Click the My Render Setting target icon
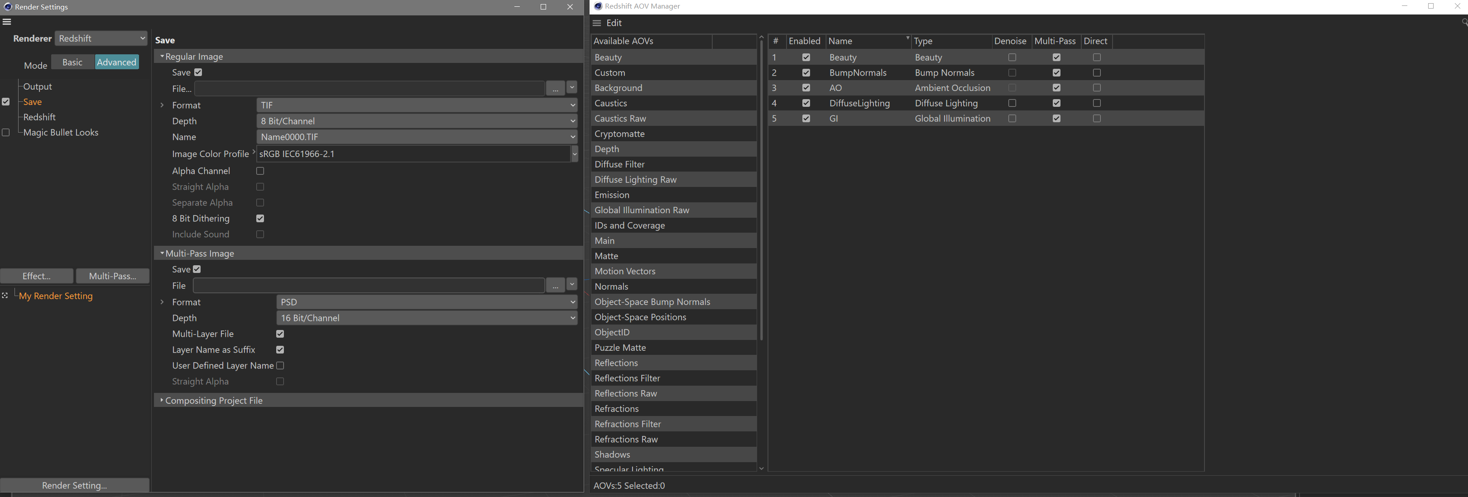Screen dimensions: 1468x497 [5, 295]
